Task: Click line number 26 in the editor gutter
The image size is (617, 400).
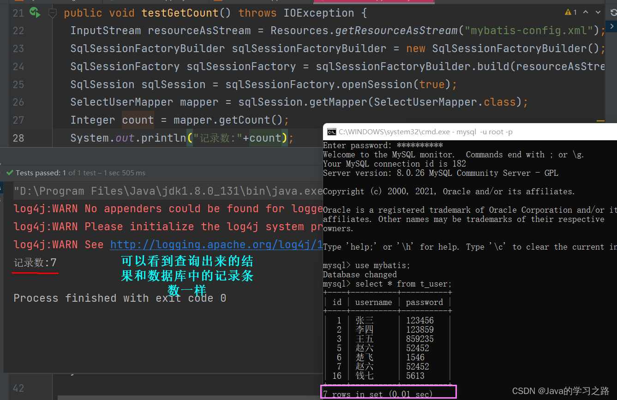Action: tap(18, 102)
